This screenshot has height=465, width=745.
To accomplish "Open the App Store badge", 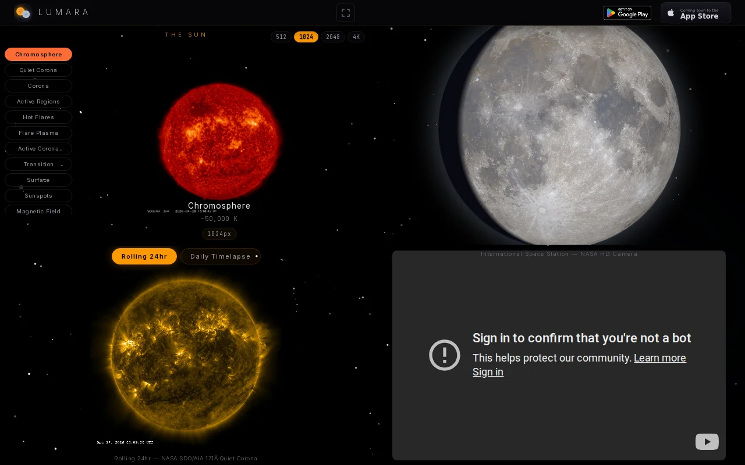I will click(696, 13).
